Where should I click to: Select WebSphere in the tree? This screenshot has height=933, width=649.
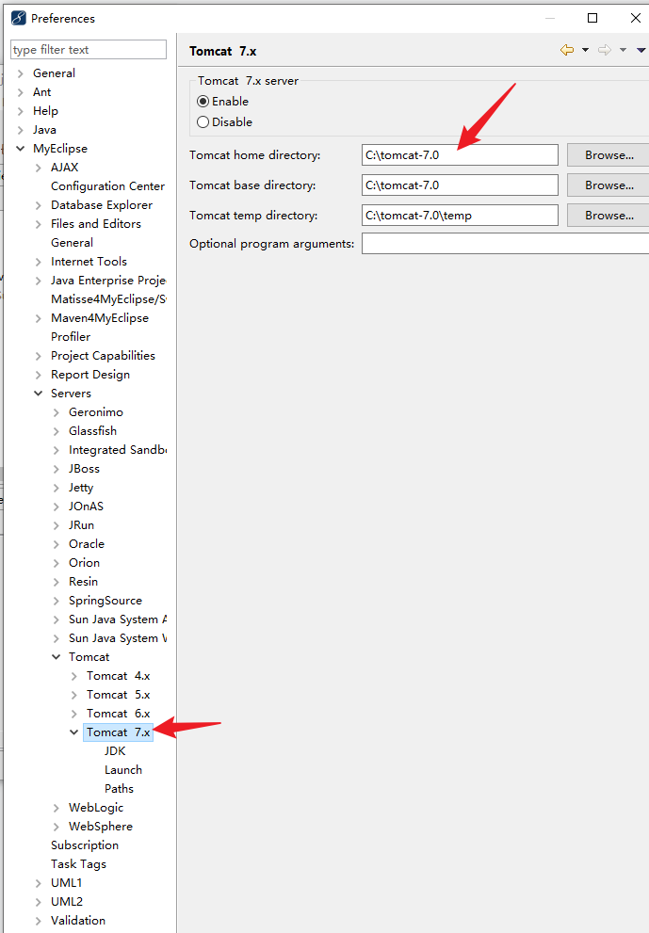click(x=101, y=827)
